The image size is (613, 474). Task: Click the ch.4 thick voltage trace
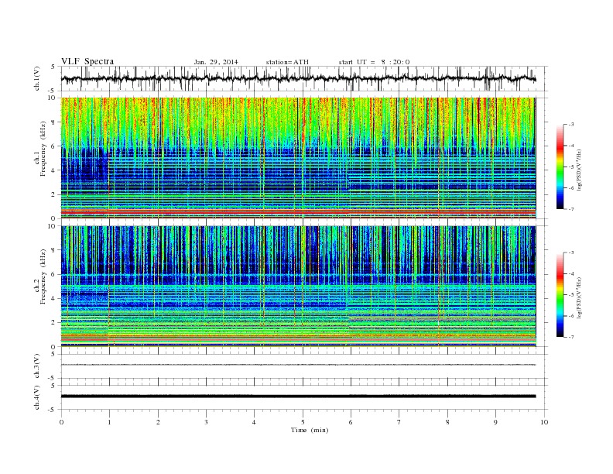tap(298, 397)
